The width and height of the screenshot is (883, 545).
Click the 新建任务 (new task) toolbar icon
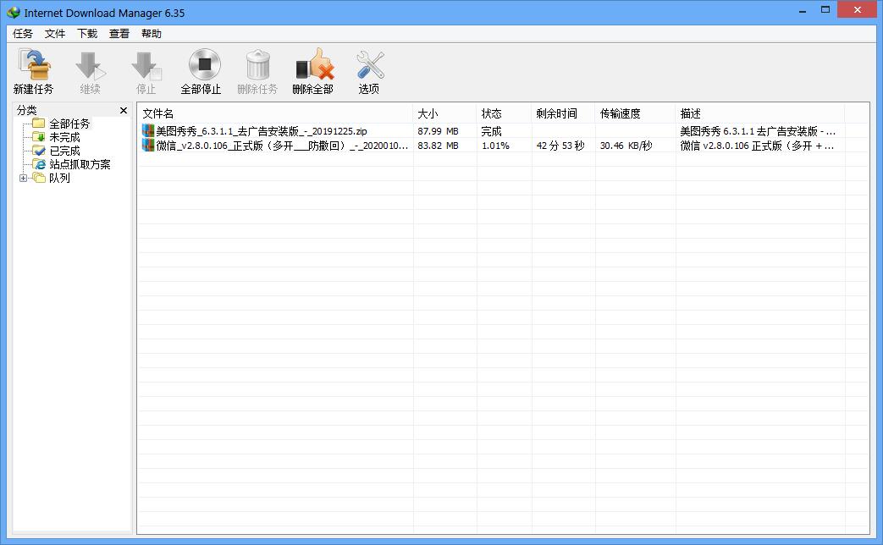pos(34,63)
